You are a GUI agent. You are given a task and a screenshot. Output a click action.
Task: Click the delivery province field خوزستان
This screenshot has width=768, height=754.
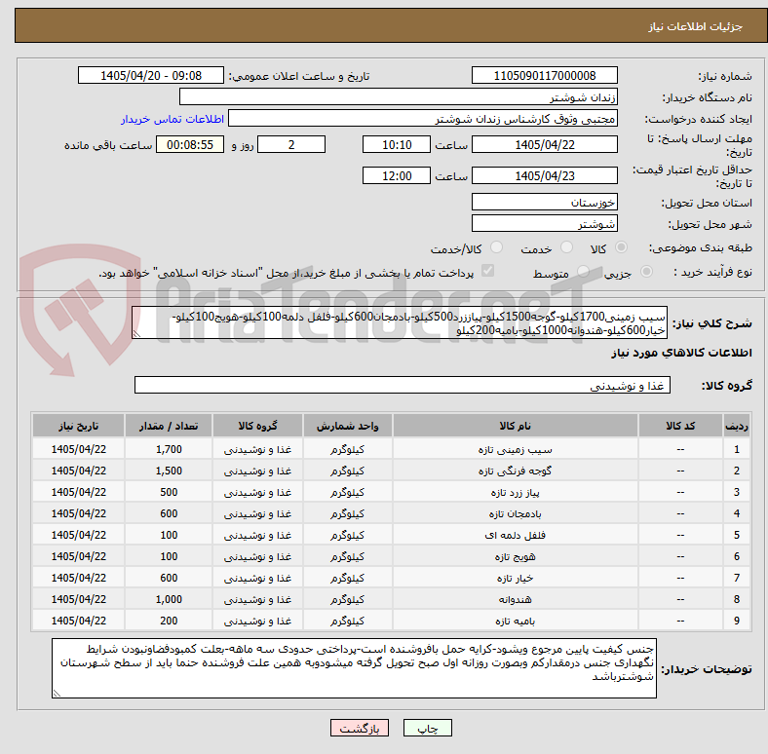click(x=544, y=202)
